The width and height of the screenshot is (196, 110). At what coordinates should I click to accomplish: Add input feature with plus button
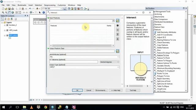118,26
